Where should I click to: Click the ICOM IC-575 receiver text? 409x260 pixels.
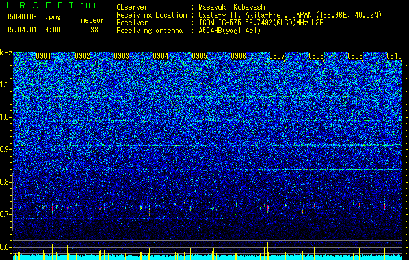261,23
